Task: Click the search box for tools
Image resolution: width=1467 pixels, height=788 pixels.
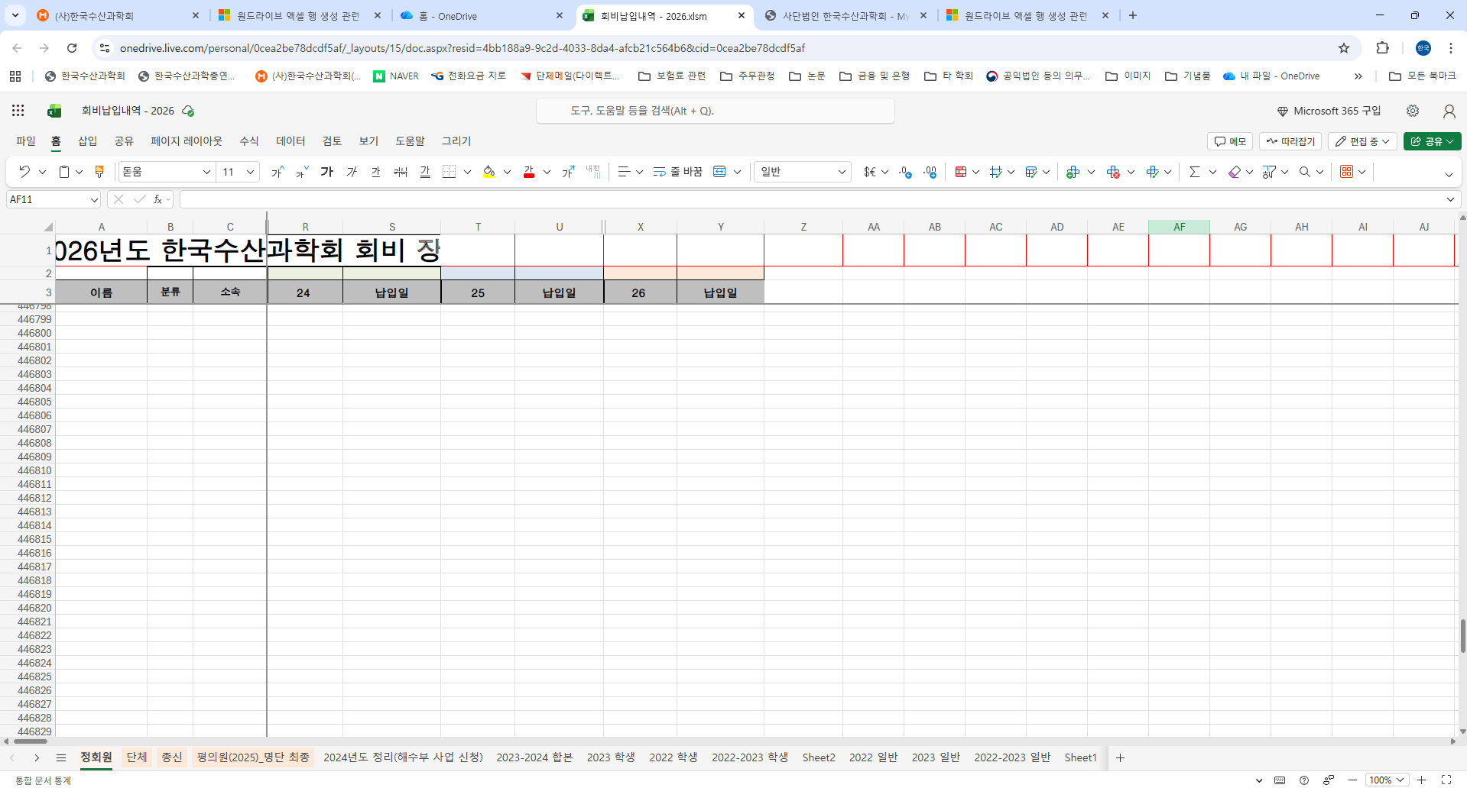Action: [x=716, y=111]
